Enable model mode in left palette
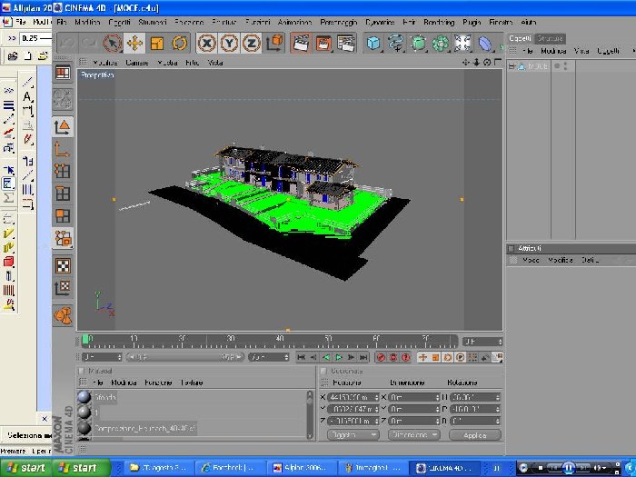 [63, 127]
